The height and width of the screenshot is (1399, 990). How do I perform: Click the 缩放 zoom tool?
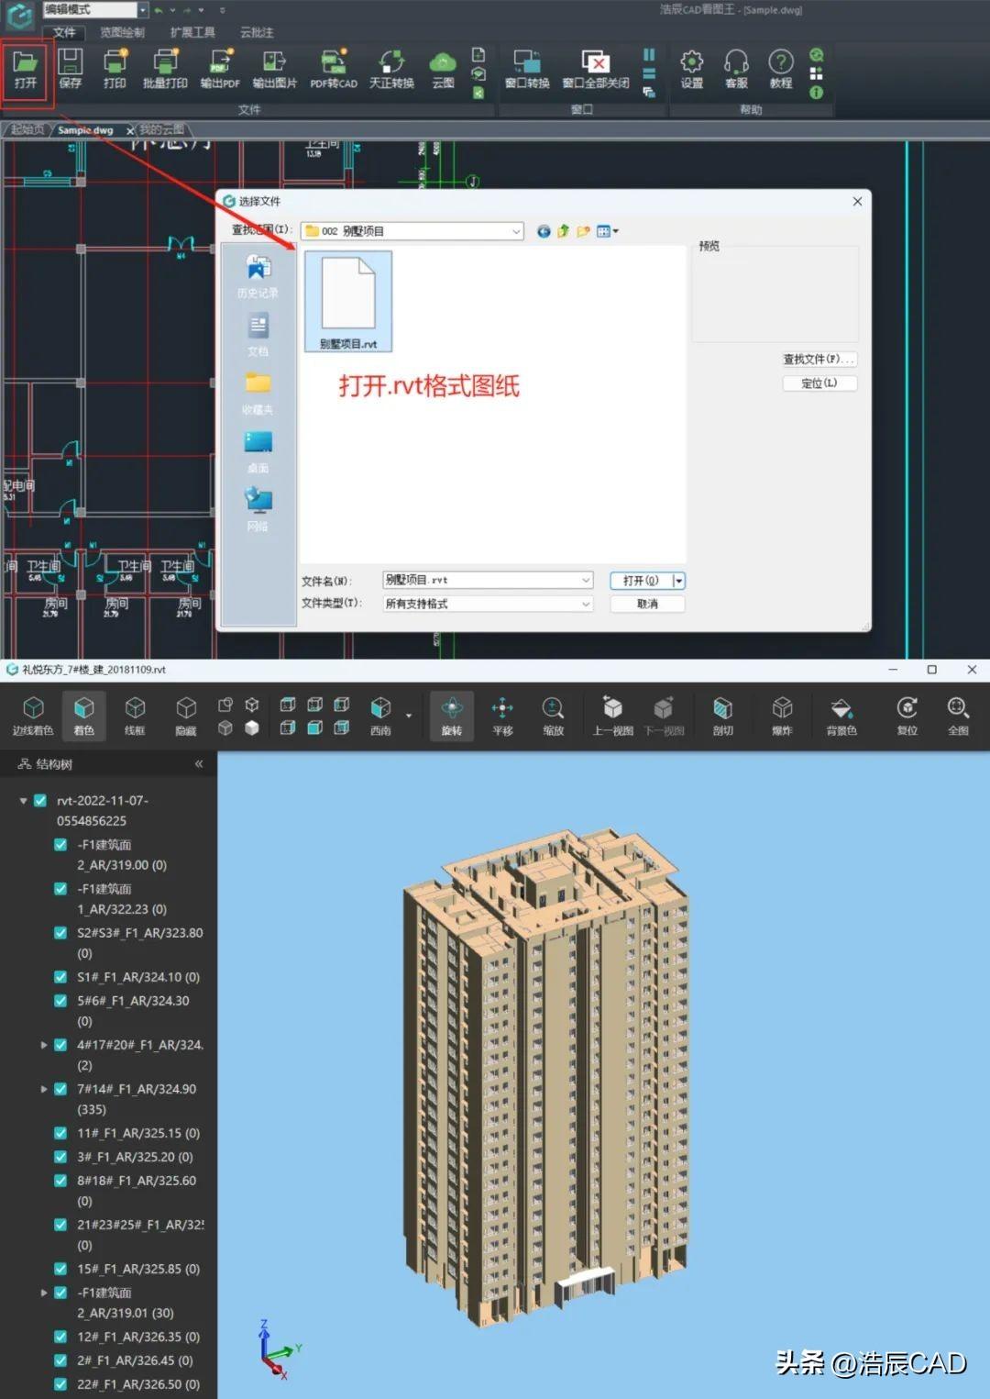click(553, 716)
